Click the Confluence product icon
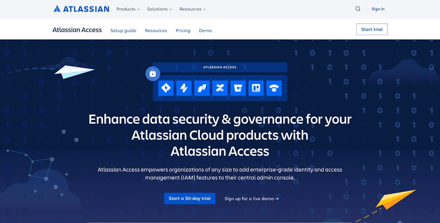 click(x=220, y=88)
